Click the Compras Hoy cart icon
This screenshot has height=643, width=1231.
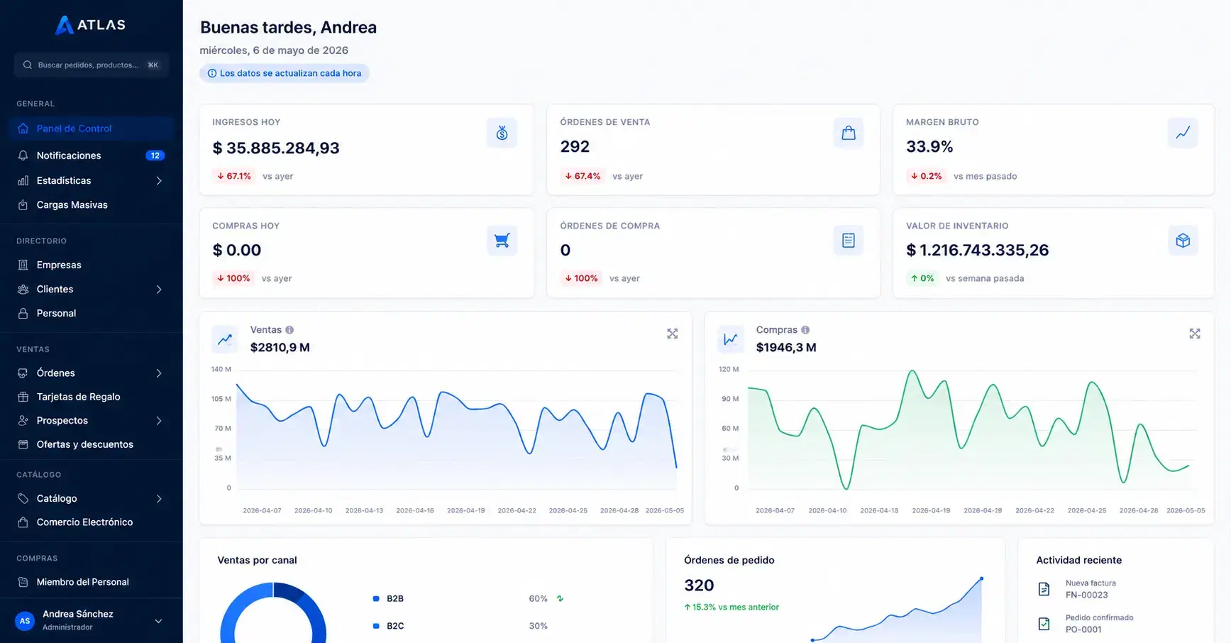click(502, 240)
